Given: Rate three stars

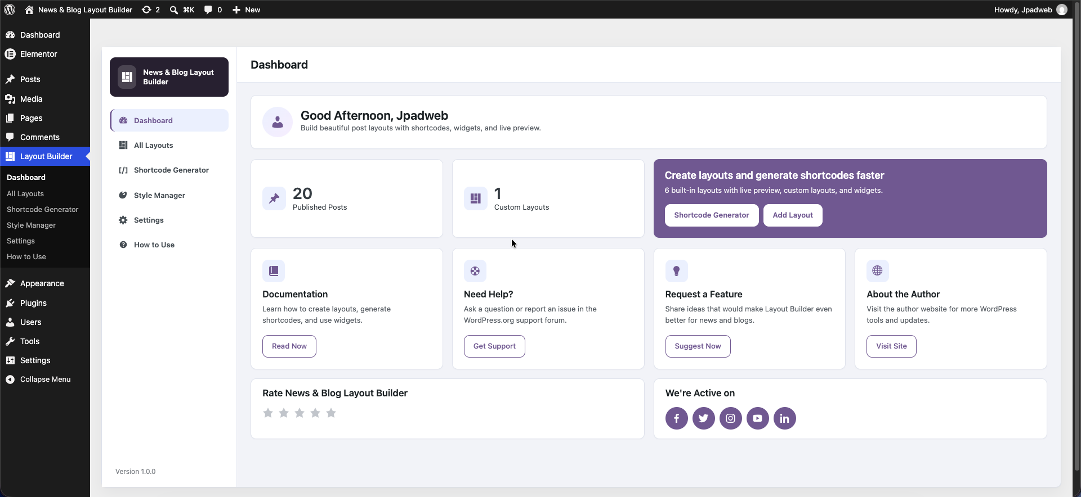Looking at the screenshot, I should (300, 413).
